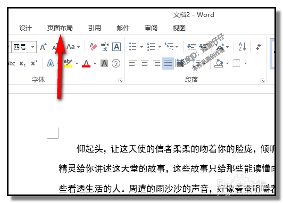This screenshot has height=203, width=283.
Task: Click the decrease indent icon
Action: tap(192, 47)
